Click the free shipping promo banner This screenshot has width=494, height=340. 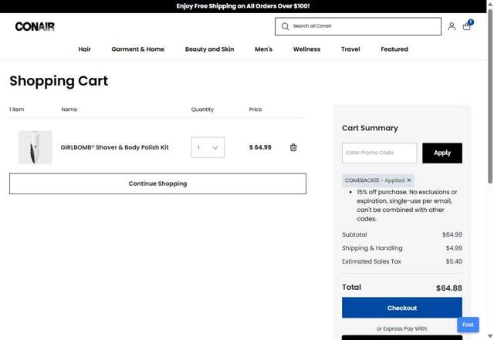(243, 6)
